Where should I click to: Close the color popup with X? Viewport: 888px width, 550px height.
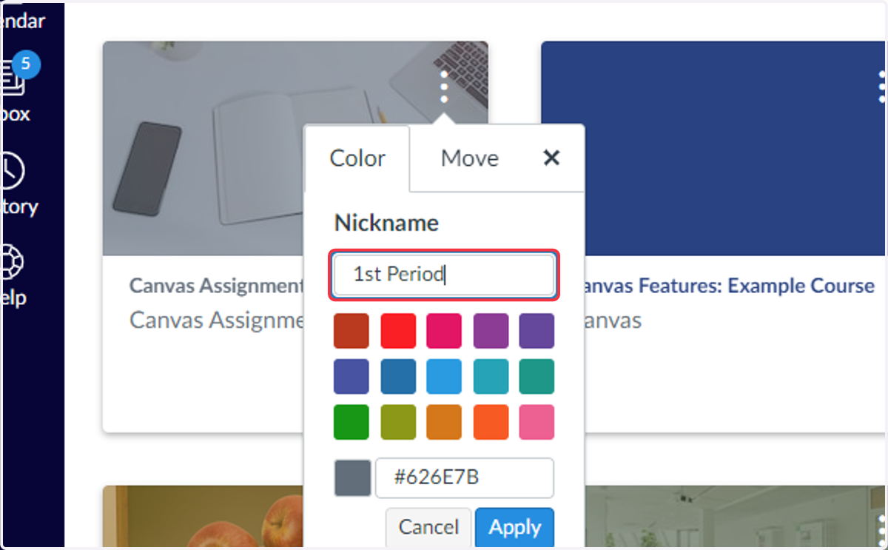point(551,158)
